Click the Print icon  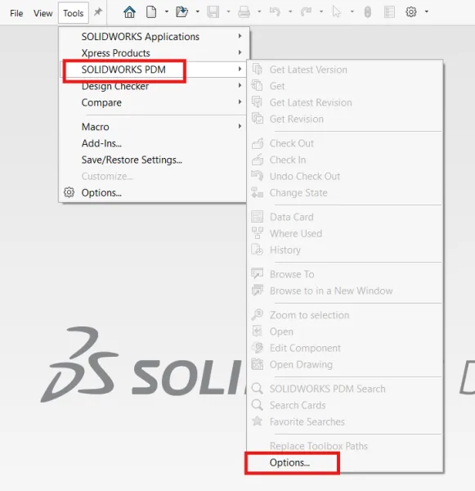click(x=244, y=12)
